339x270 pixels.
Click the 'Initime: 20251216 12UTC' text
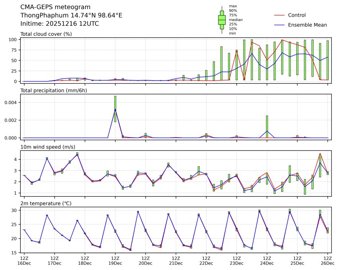click(59, 23)
